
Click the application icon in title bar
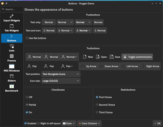coord(2,3)
